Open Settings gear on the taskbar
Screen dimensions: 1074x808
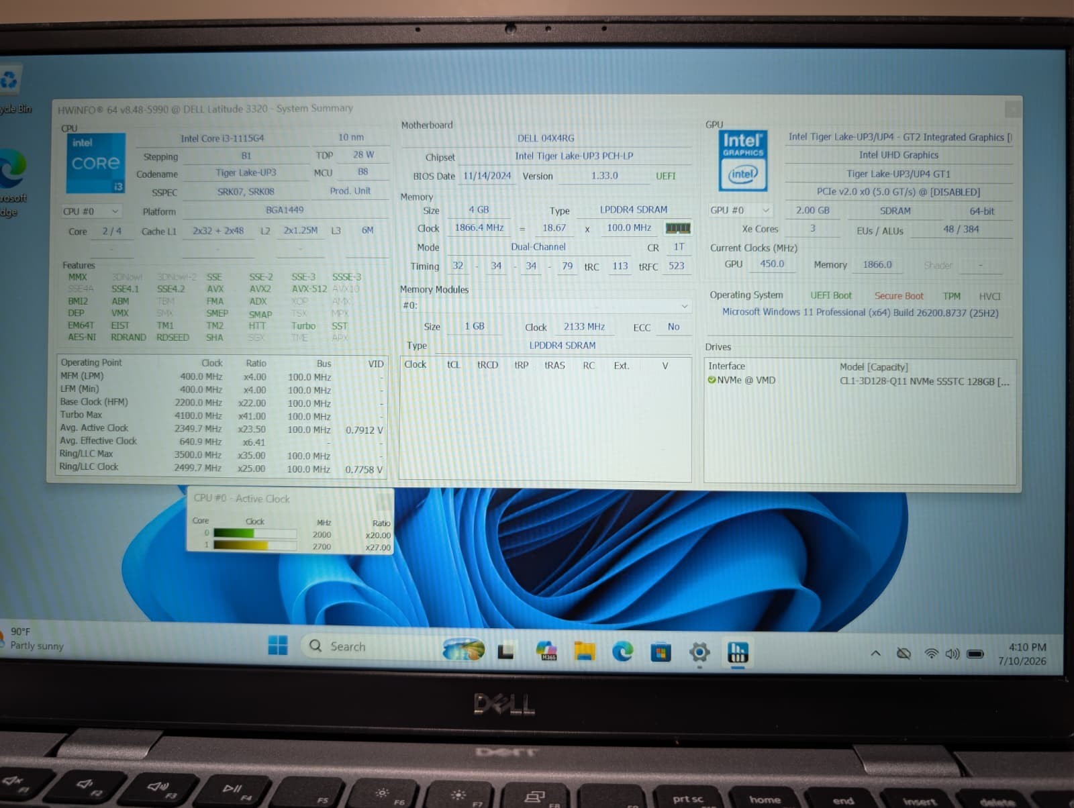(699, 652)
